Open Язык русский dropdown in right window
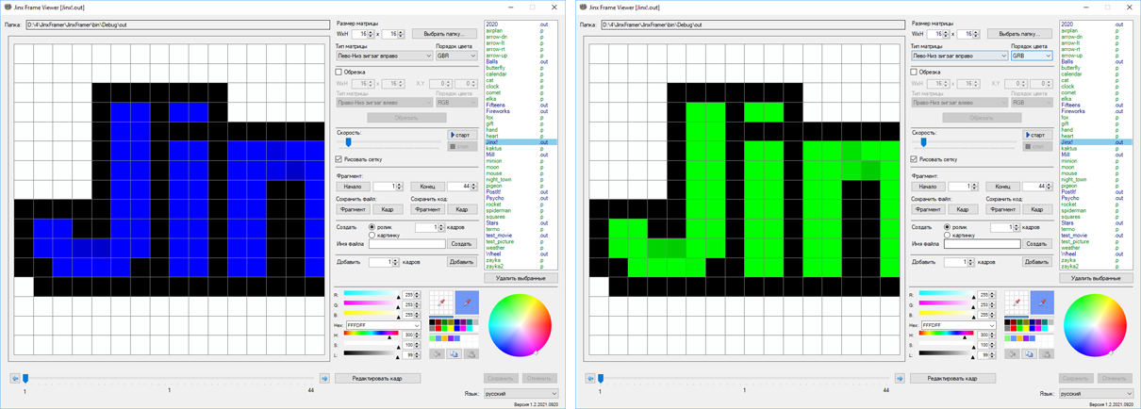 tap(1097, 394)
